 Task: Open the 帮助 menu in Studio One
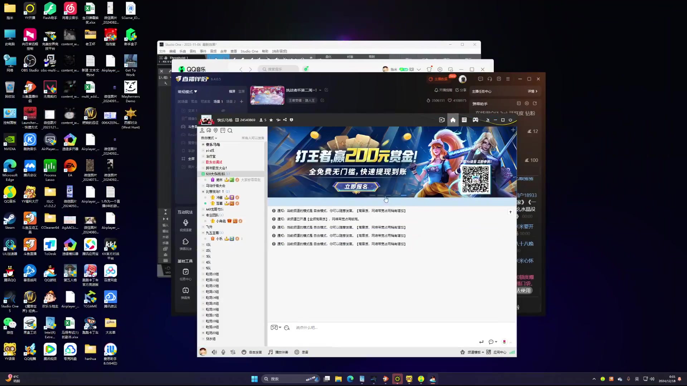point(265,51)
